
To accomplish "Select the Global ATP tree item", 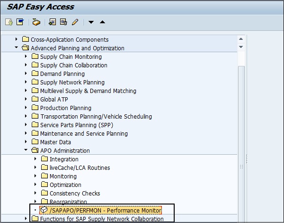I will [x=54, y=99].
